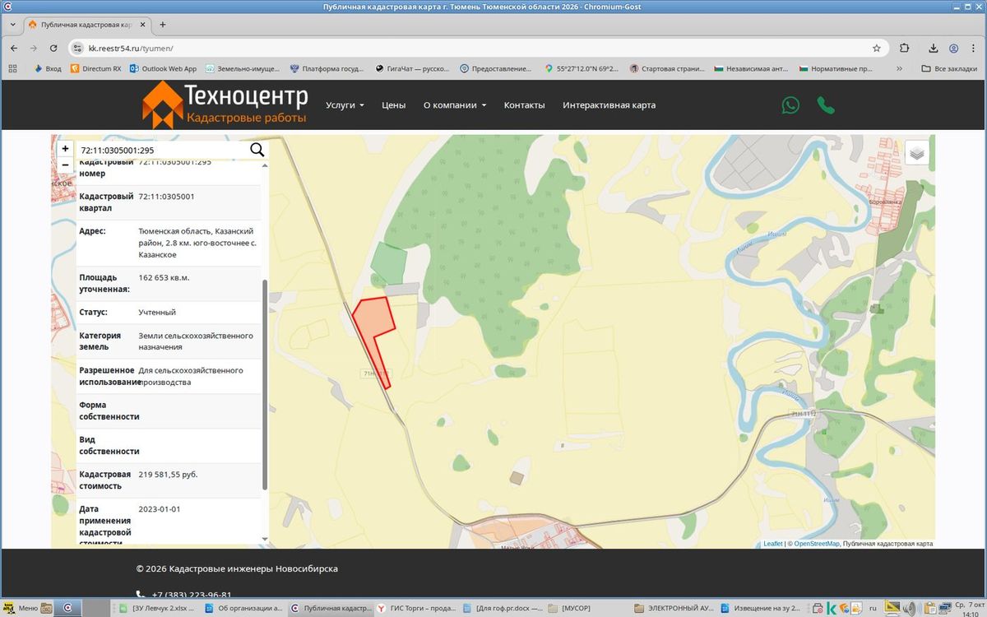Open the browser downloads icon
This screenshot has width=987, height=617.
pyautogui.click(x=934, y=49)
